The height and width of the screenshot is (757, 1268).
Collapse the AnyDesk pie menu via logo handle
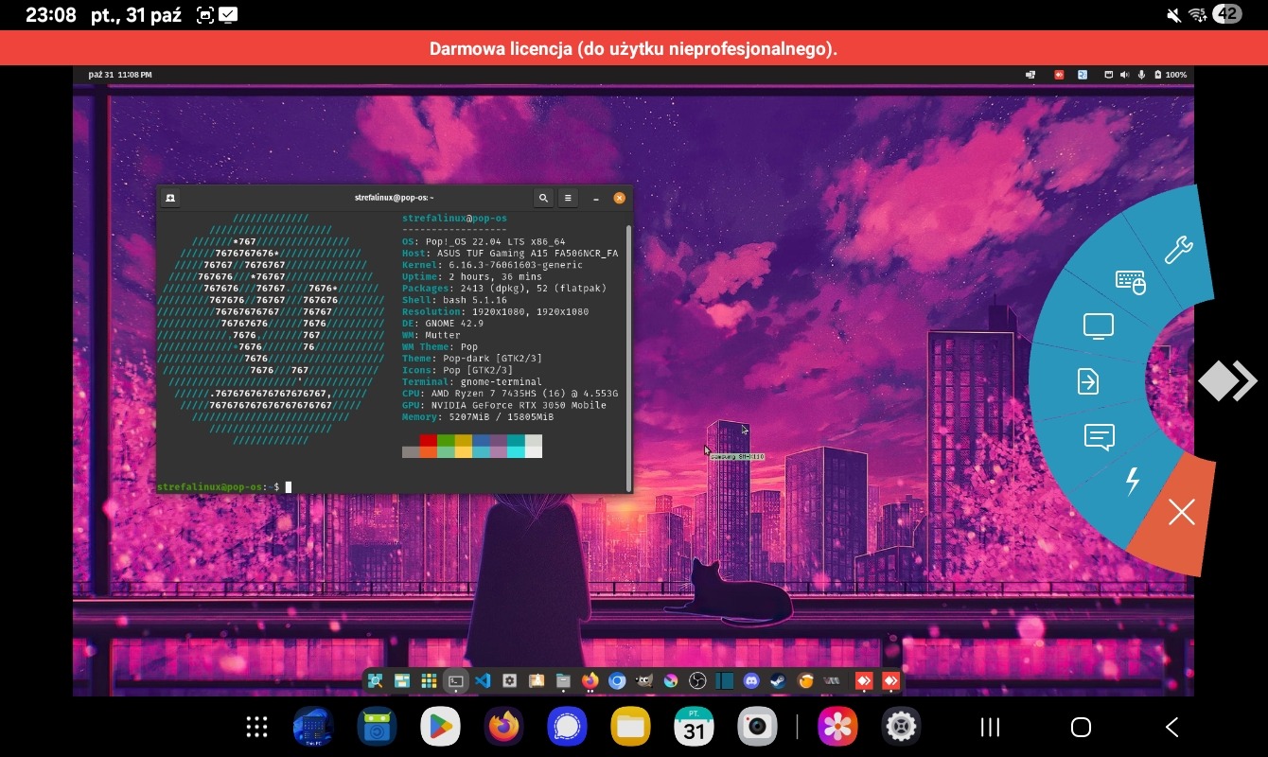pyautogui.click(x=1226, y=381)
